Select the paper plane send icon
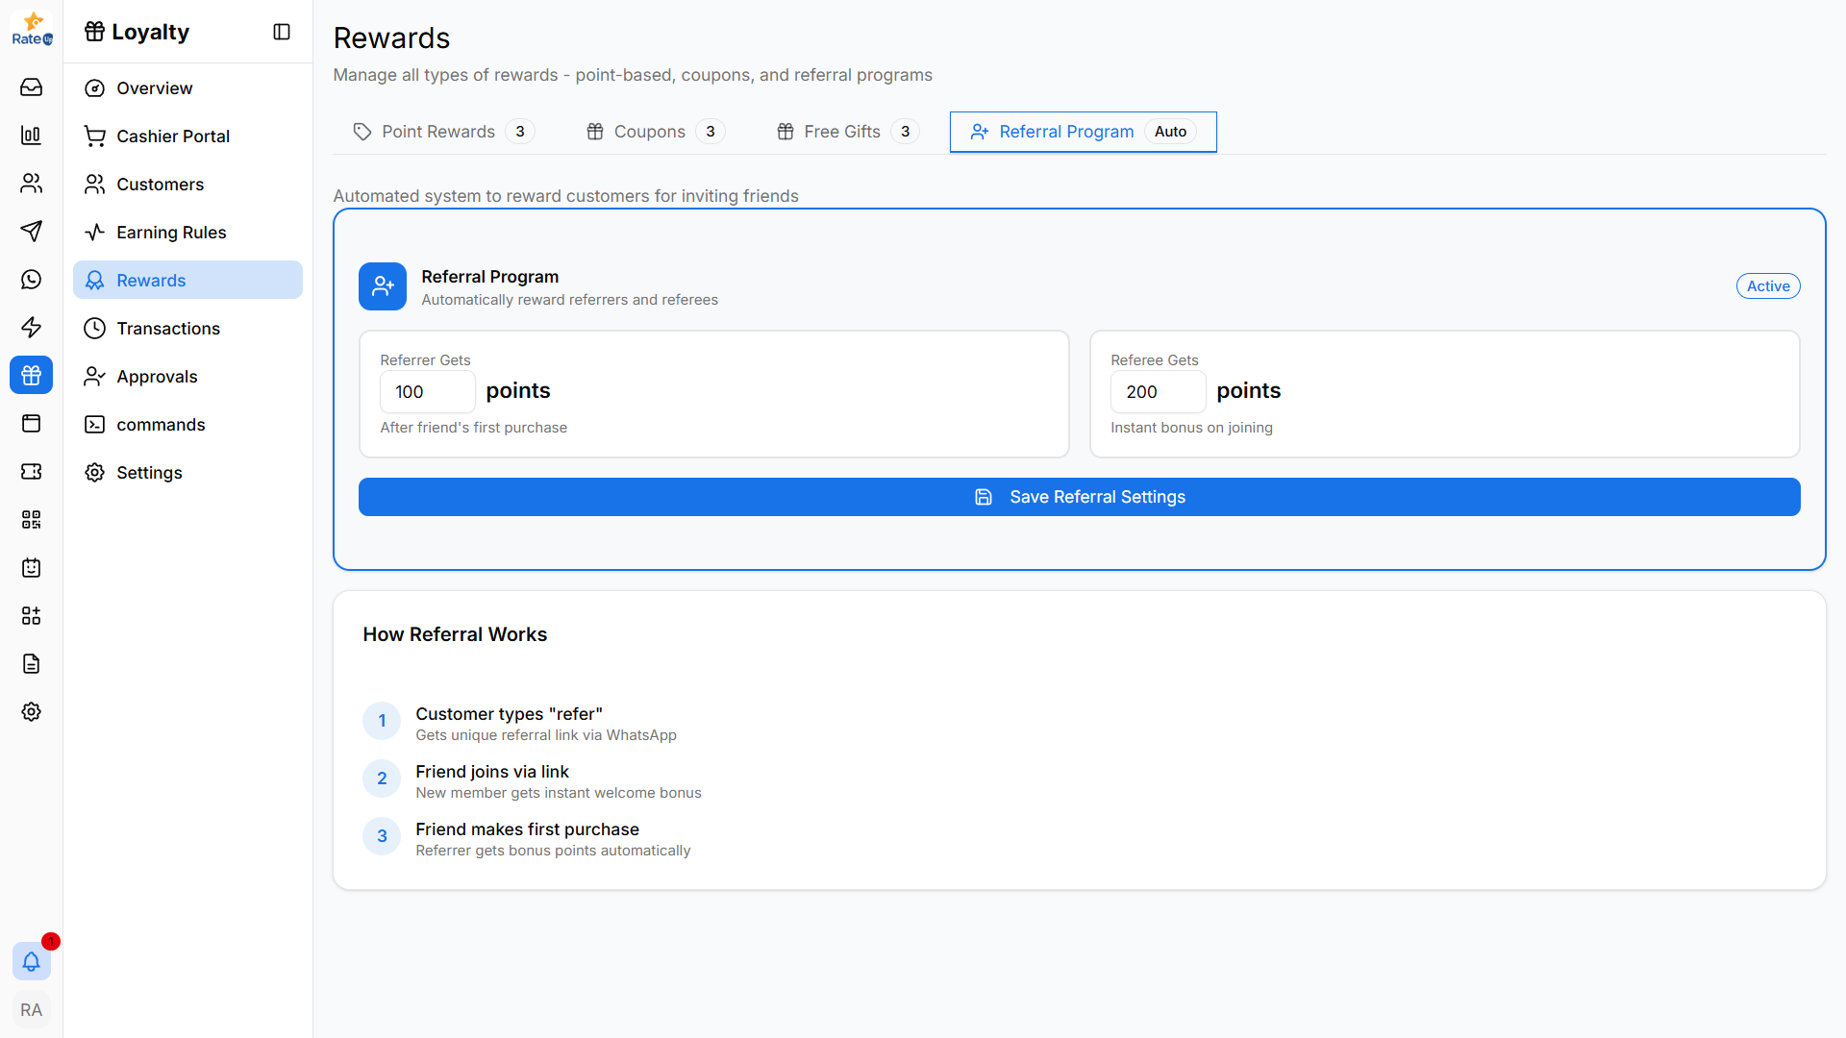The height and width of the screenshot is (1038, 1846). click(x=31, y=232)
